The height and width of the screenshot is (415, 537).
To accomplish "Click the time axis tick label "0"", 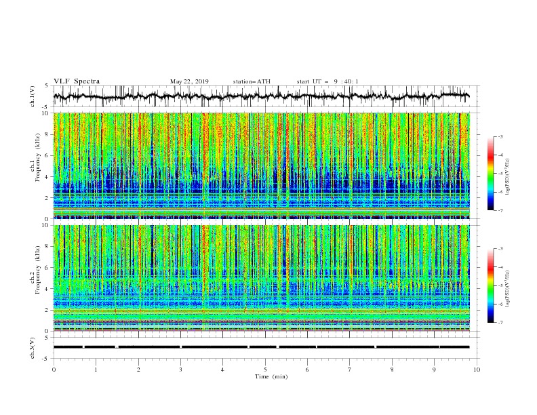I will [54, 370].
